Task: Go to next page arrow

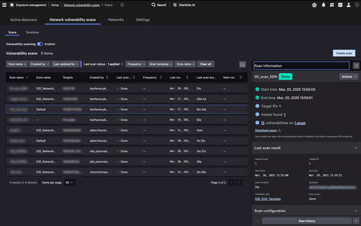Action: click(239, 183)
